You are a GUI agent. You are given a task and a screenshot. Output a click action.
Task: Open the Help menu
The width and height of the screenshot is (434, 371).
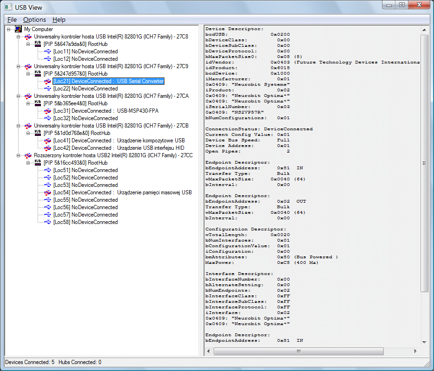click(x=59, y=19)
